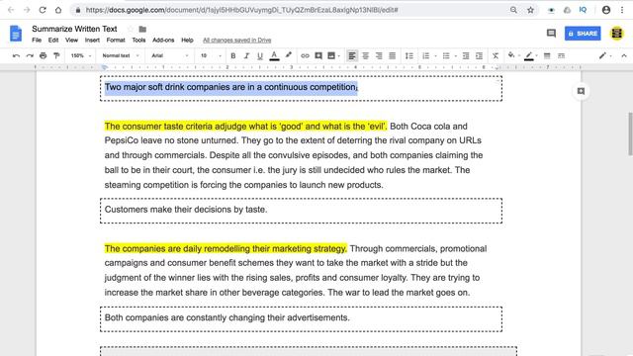This screenshot has width=633, height=356.
Task: Open the font size dropdown showing 10
Action: [x=211, y=55]
